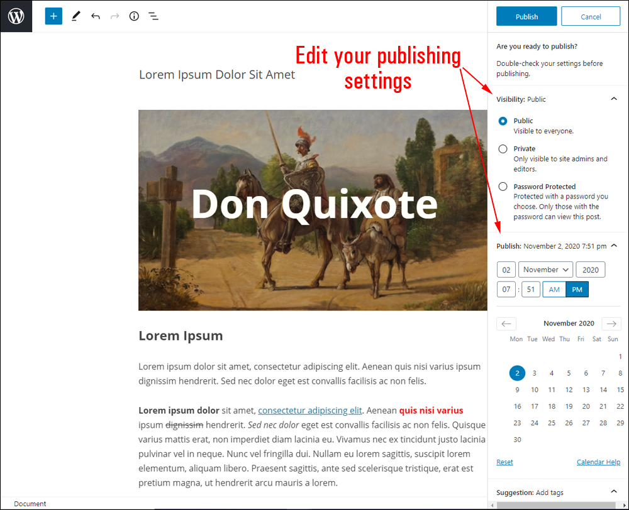Click the WordPress logo icon
Screen dimensions: 629x510
pos(16,16)
